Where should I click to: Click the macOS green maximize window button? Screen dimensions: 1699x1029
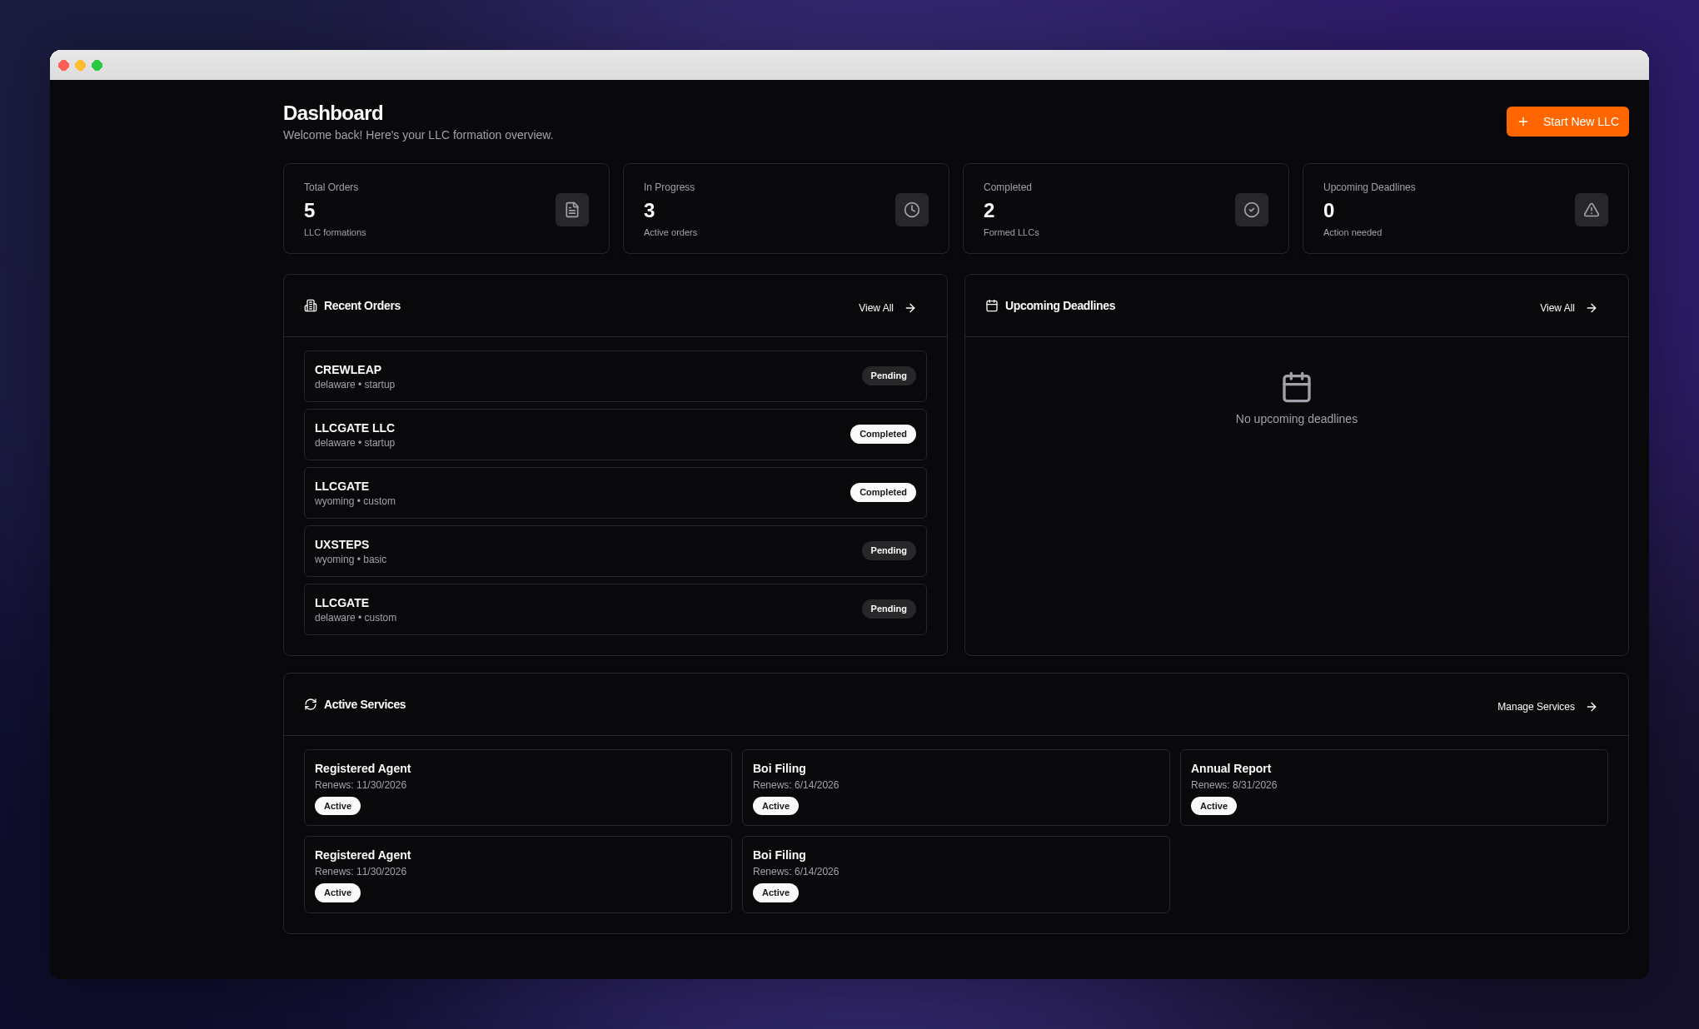[x=97, y=65]
